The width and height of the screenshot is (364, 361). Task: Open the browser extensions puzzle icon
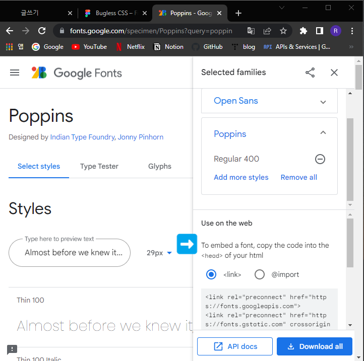(x=303, y=31)
